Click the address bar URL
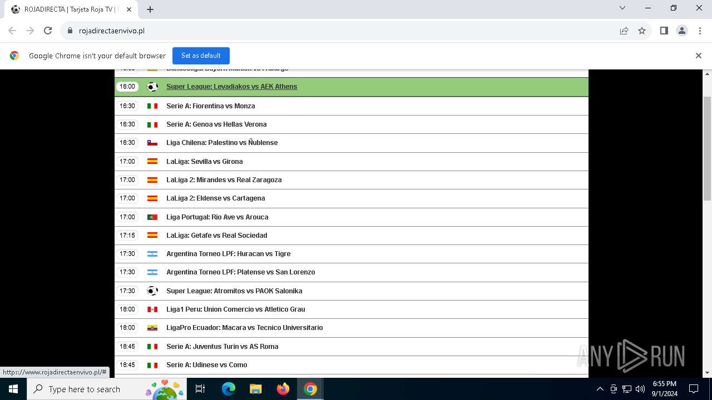 [x=112, y=31]
